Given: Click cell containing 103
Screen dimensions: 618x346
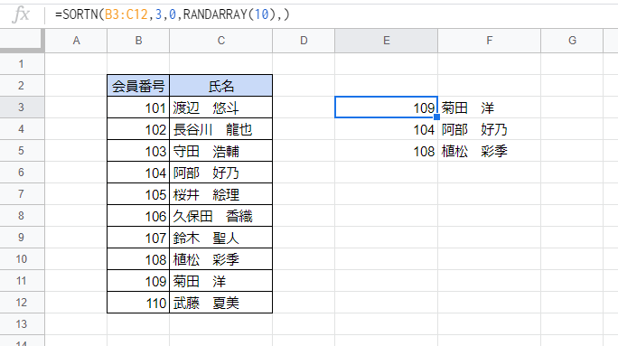Looking at the screenshot, I should [x=138, y=151].
